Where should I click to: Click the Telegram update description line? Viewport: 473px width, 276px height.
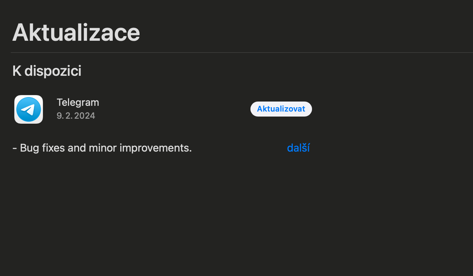[x=102, y=148]
